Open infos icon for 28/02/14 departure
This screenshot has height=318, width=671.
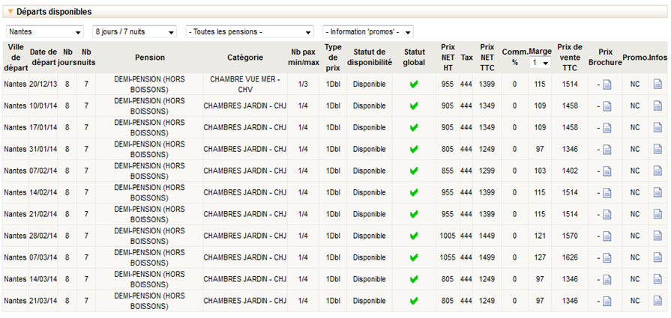658,236
